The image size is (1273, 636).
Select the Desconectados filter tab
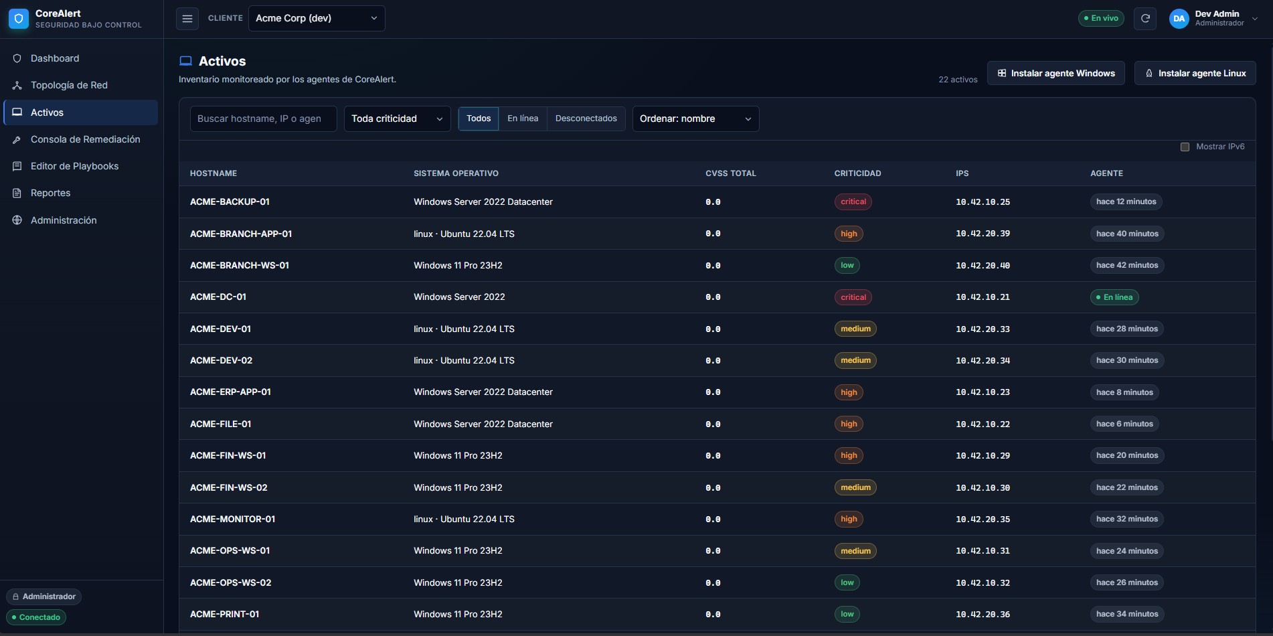click(x=586, y=118)
